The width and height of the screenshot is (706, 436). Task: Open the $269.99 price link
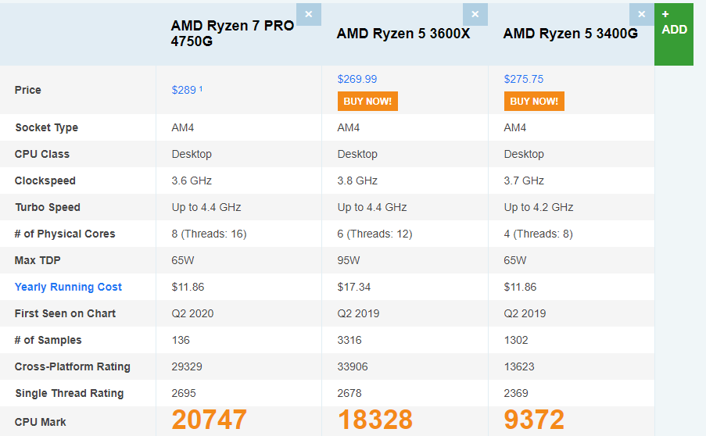click(x=357, y=79)
